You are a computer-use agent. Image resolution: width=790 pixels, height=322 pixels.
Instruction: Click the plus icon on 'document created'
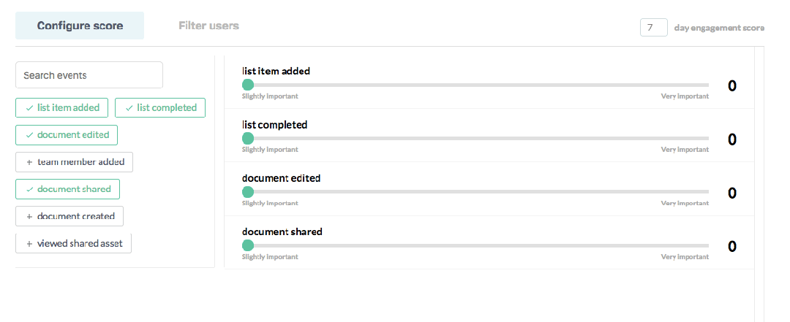tap(29, 216)
